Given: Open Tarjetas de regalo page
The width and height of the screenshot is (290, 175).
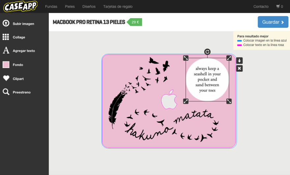Looking at the screenshot, I should point(118,7).
